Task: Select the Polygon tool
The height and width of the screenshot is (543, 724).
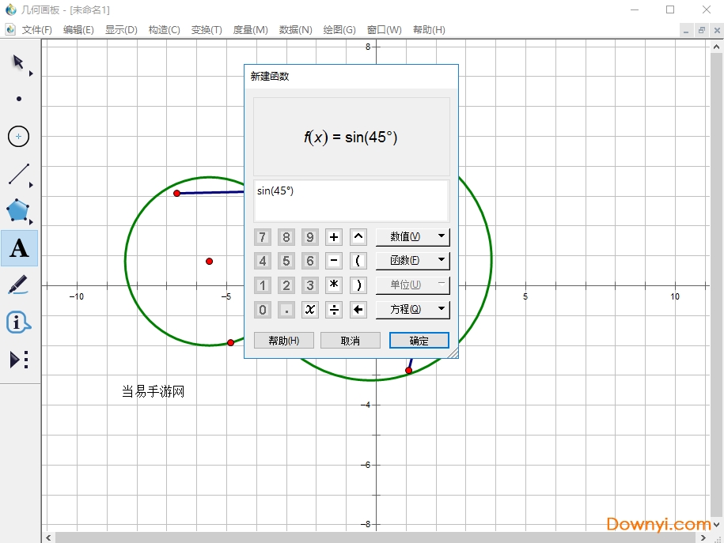Action: (x=19, y=211)
